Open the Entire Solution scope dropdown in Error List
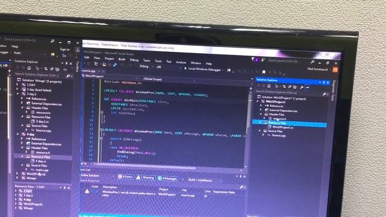 tap(97, 175)
